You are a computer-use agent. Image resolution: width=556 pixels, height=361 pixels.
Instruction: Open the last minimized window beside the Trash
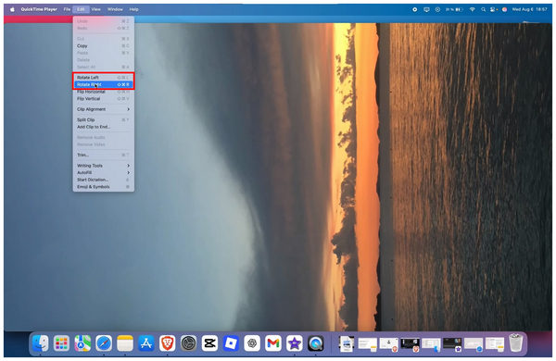coord(495,344)
